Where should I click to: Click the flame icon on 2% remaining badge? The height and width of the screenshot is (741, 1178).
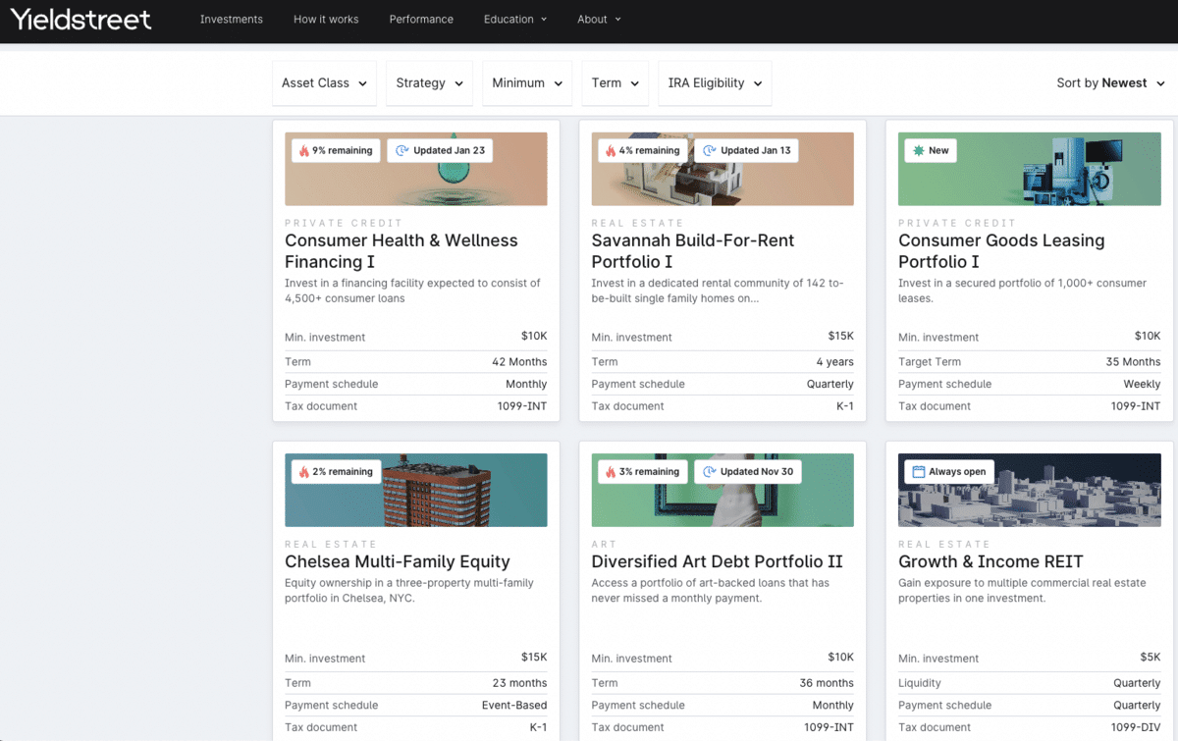coord(304,472)
